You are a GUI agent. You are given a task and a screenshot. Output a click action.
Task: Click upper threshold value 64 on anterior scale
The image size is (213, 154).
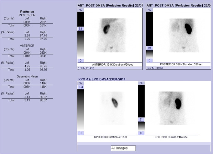[81, 29]
